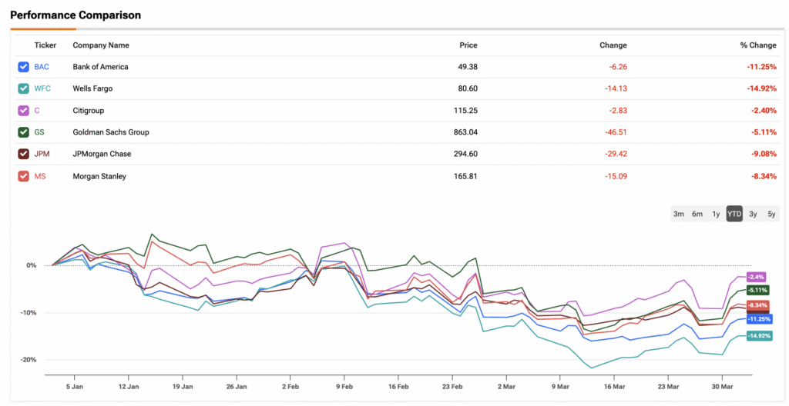The image size is (789, 406).
Task: Click the 49.38 price value
Action: point(468,67)
